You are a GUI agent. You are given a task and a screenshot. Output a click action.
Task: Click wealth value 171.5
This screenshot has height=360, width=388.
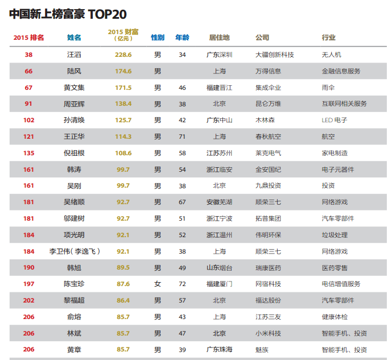[123, 88]
